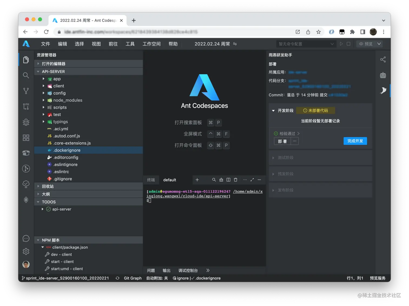Expand the 测试阶段 stage
This screenshot has height=306, width=409.
[x=321, y=158]
